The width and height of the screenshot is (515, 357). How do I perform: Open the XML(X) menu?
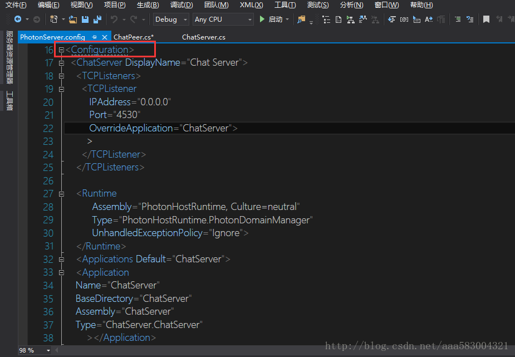pyautogui.click(x=251, y=5)
